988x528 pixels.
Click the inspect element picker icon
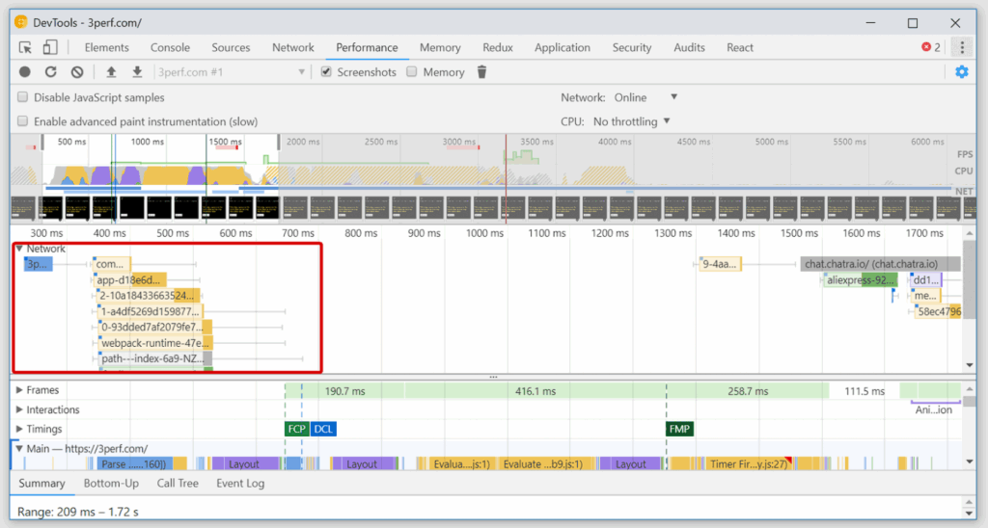25,47
